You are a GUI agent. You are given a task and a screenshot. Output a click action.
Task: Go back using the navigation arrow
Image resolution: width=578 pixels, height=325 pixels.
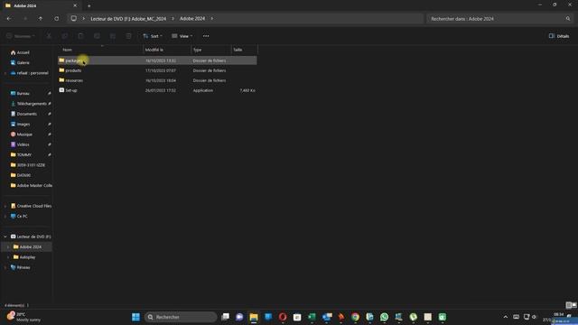[9, 18]
